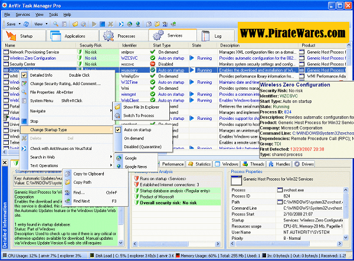
Task: Click the W32Time identifier cell
Action: pyautogui.click(x=129, y=82)
